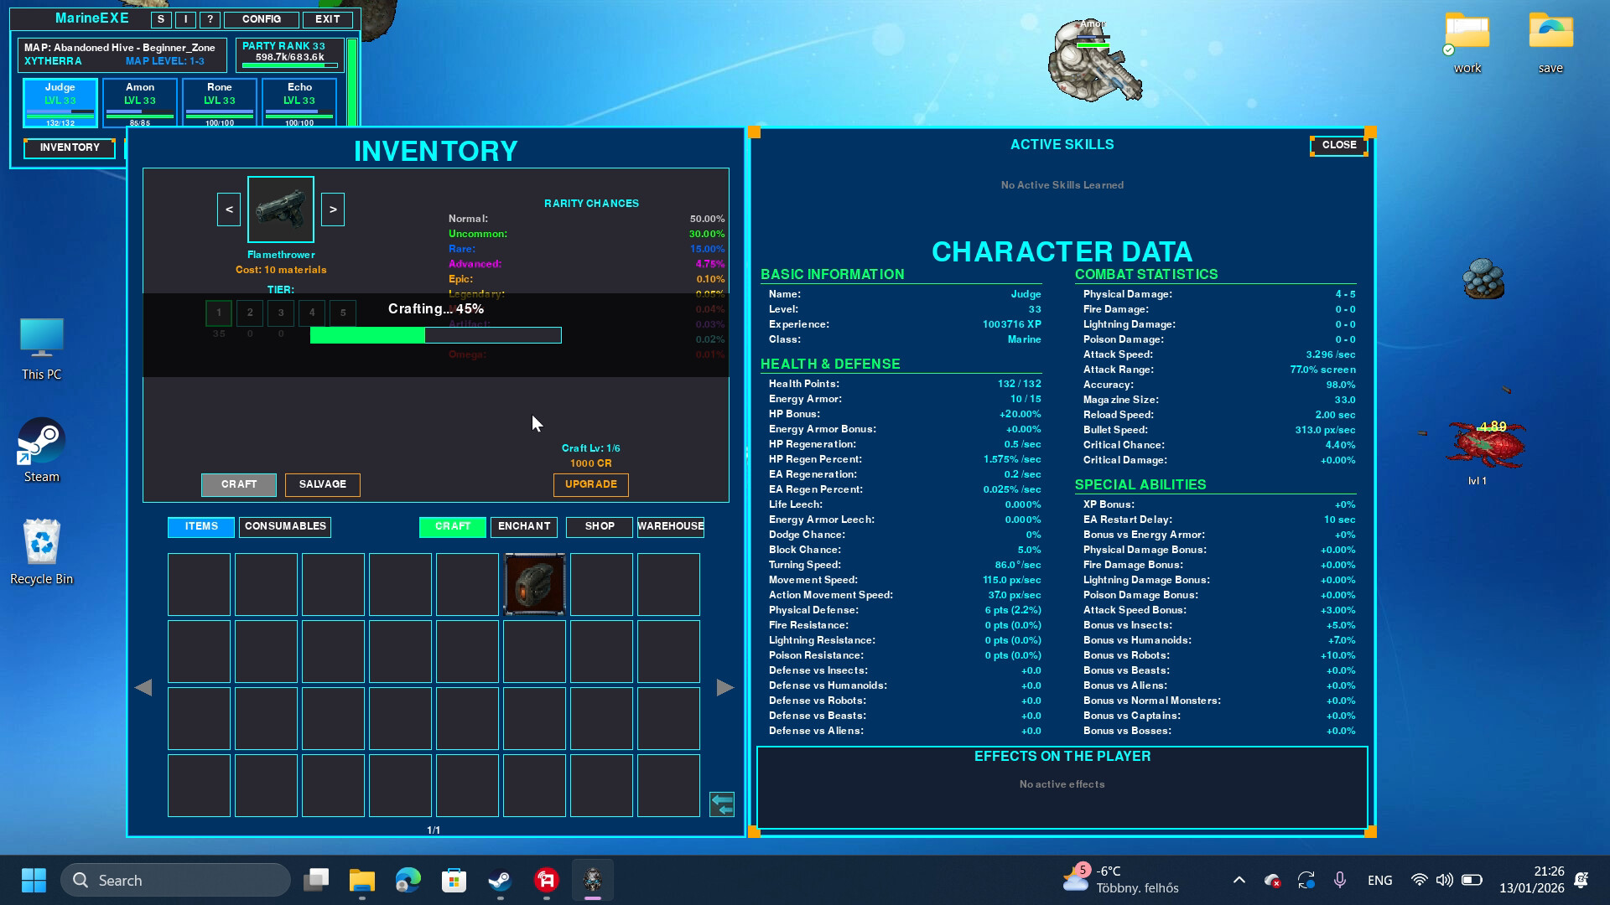Expand hidden icons in the system tray
The image size is (1610, 905).
(x=1239, y=880)
